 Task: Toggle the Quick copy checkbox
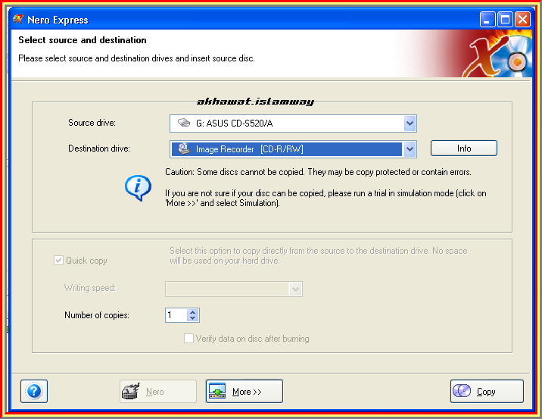[58, 260]
